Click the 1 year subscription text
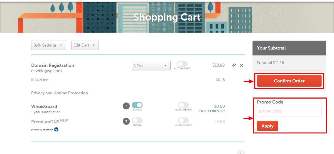 coord(46,112)
